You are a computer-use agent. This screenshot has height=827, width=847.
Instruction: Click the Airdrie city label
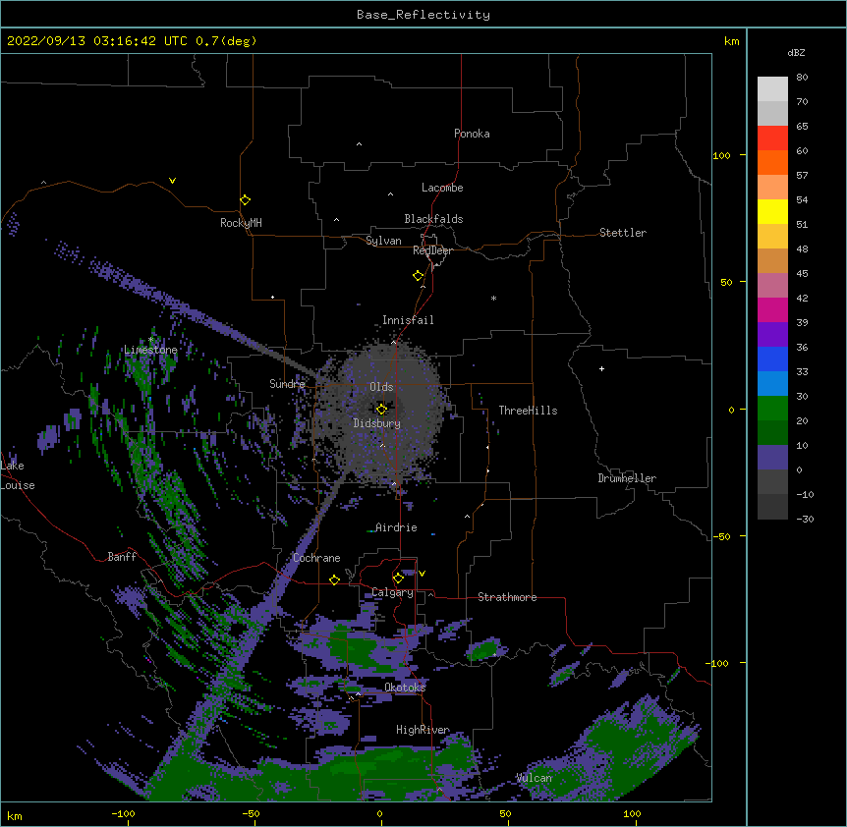pyautogui.click(x=396, y=527)
